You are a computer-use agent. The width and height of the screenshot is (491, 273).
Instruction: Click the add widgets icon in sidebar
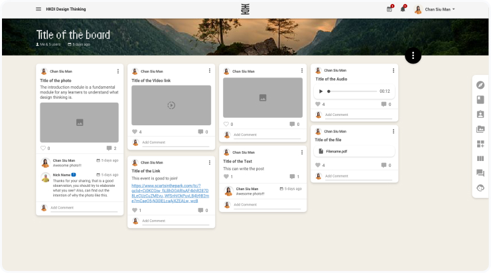480,144
